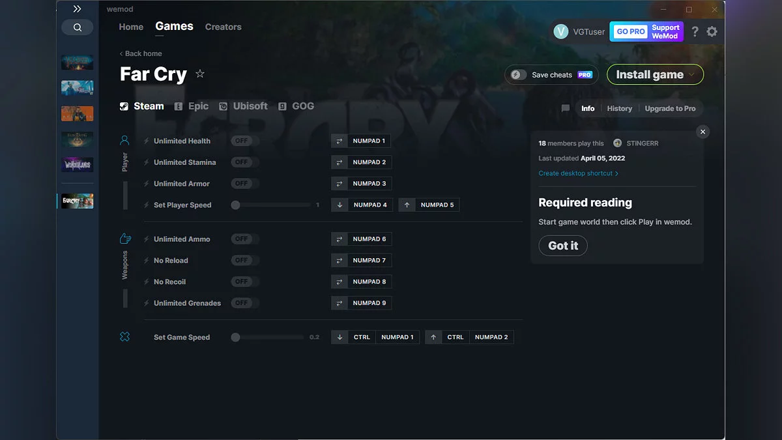This screenshot has width=782, height=440.
Task: Click the Player category icon
Action: [125, 140]
